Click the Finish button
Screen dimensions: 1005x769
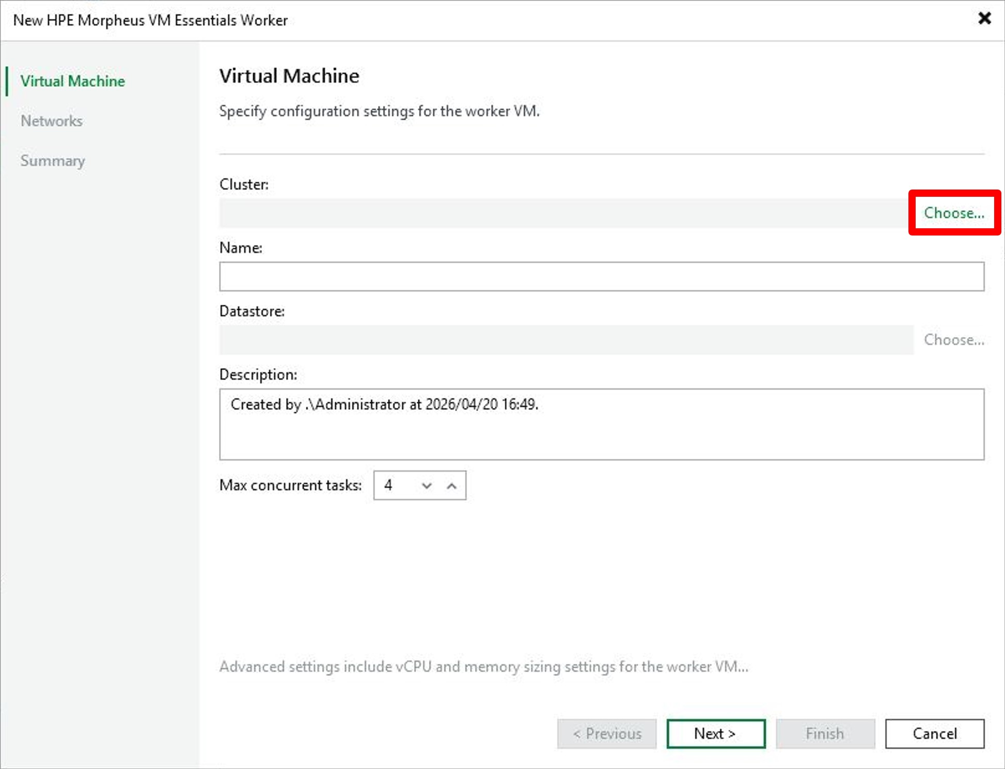click(825, 733)
